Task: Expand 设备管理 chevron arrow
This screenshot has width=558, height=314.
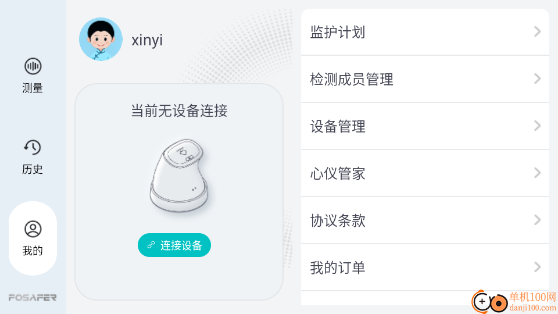Action: [537, 126]
